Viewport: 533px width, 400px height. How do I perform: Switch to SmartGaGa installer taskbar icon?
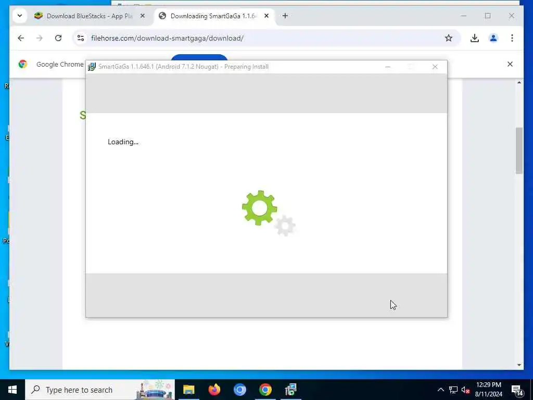coord(290,390)
